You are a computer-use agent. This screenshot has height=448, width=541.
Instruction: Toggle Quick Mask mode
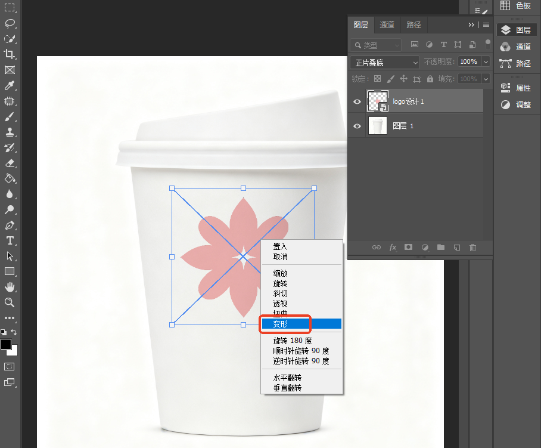click(x=10, y=366)
